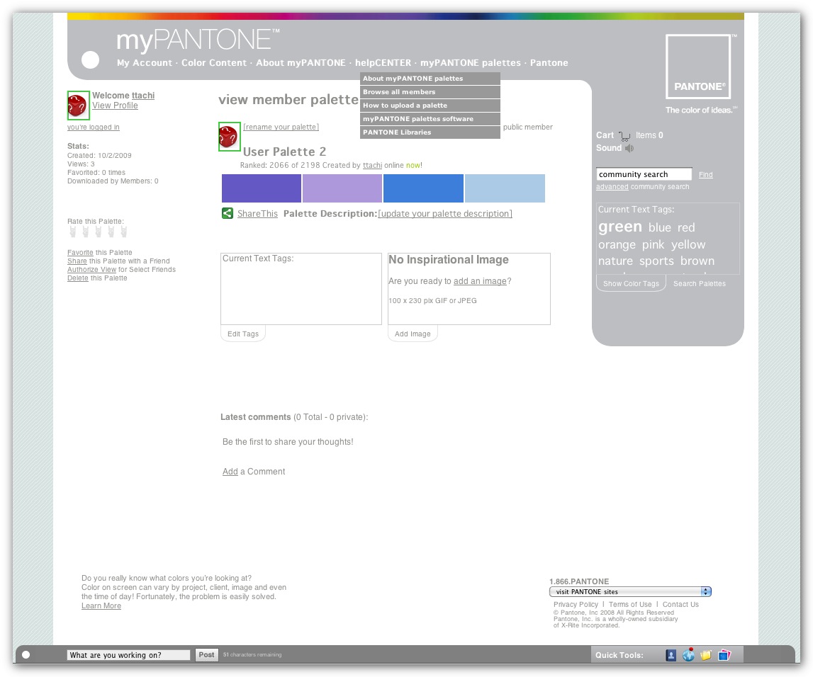This screenshot has height=677, width=813.
Task: Click the pale sky blue palette swatch
Action: coord(505,188)
